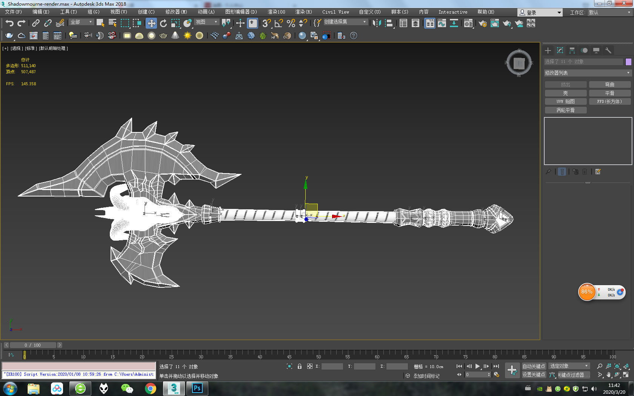Apply the 平滑 modifier button
This screenshot has height=396, width=634.
click(610, 93)
